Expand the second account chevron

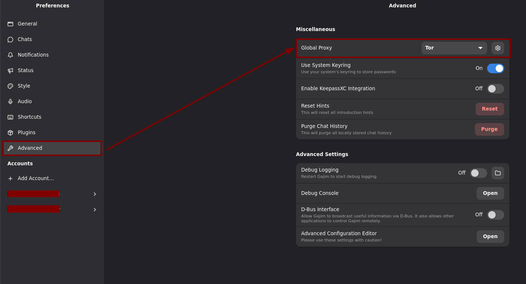tap(95, 210)
